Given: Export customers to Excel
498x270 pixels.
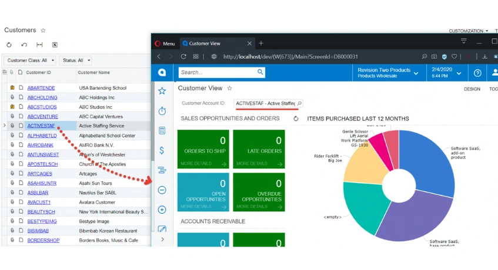Looking at the screenshot, I should [55, 45].
